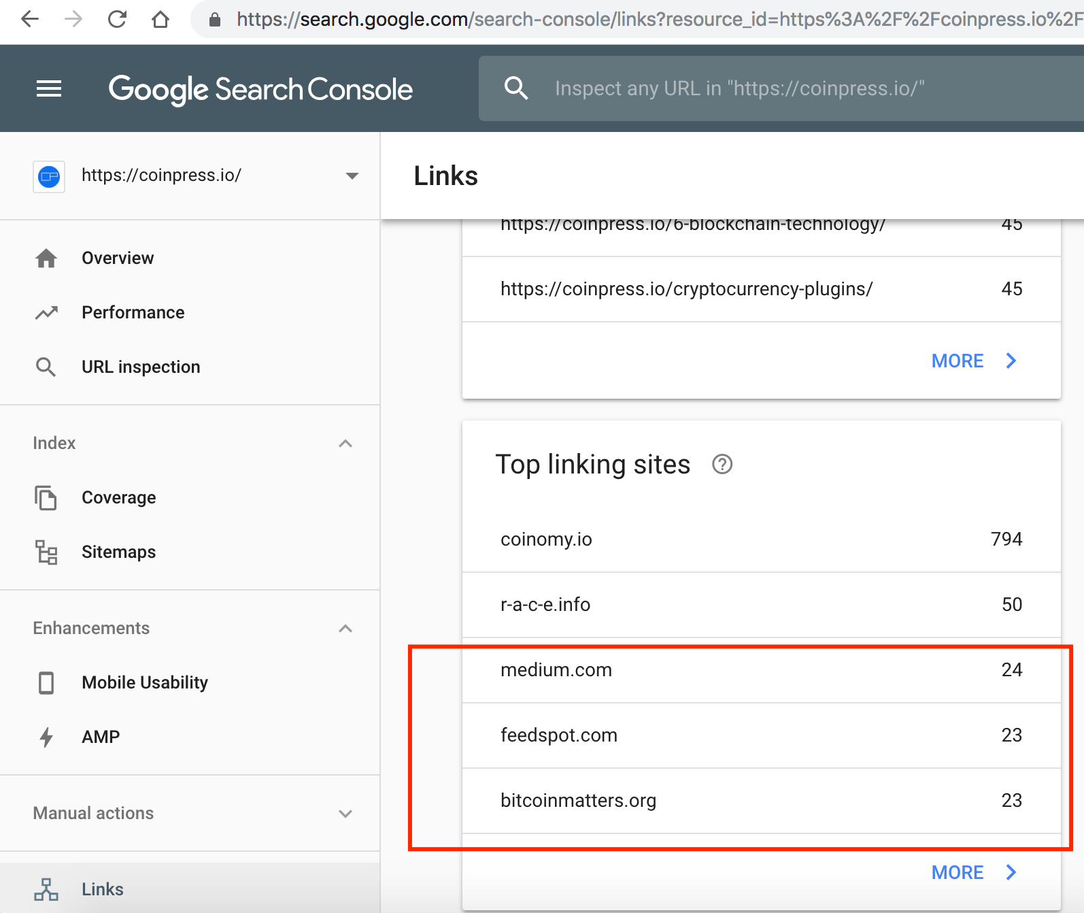Open the Sitemaps page

(190, 552)
